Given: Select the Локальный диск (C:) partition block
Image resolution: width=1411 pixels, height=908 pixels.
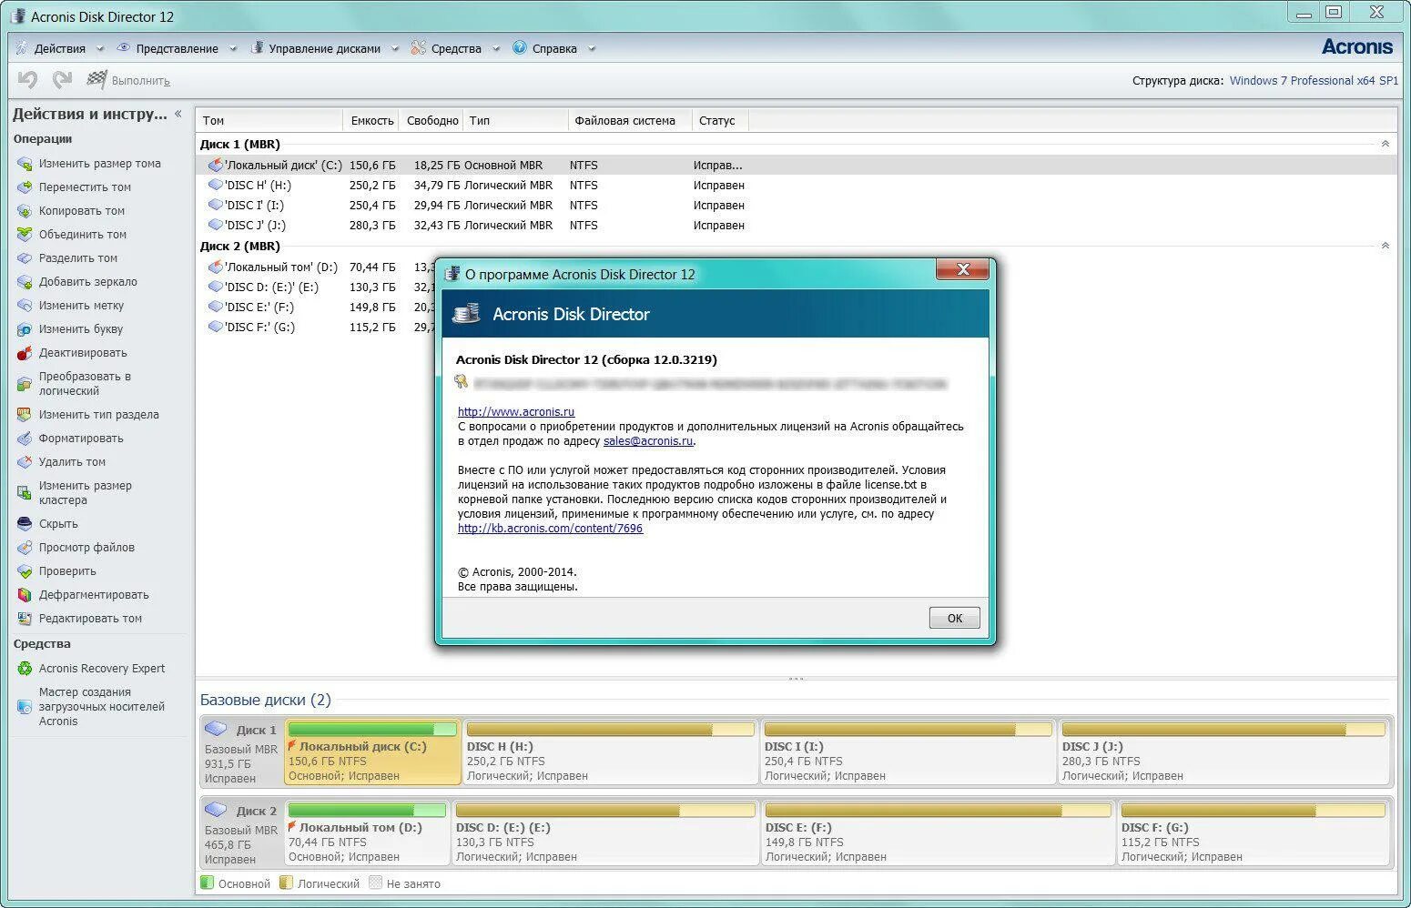Looking at the screenshot, I should point(372,752).
